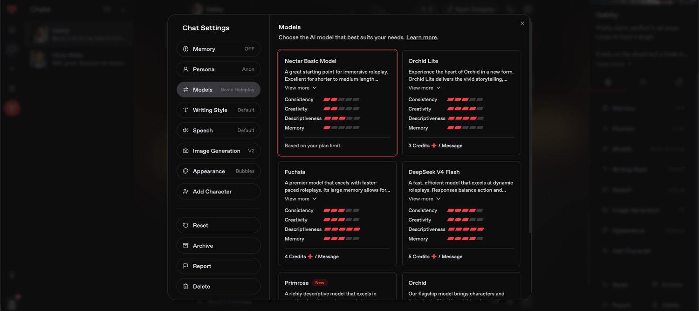Click the Report flag icon
This screenshot has width=699, height=311.
point(185,266)
